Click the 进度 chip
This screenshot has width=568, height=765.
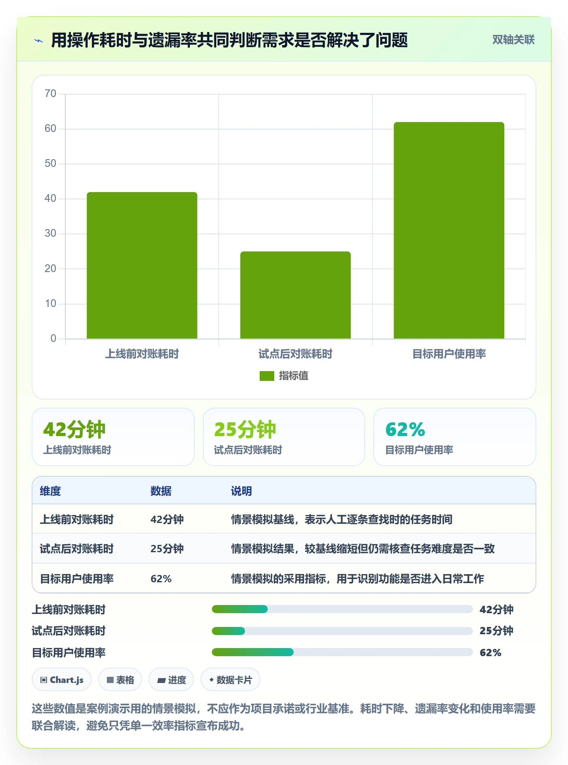(171, 680)
